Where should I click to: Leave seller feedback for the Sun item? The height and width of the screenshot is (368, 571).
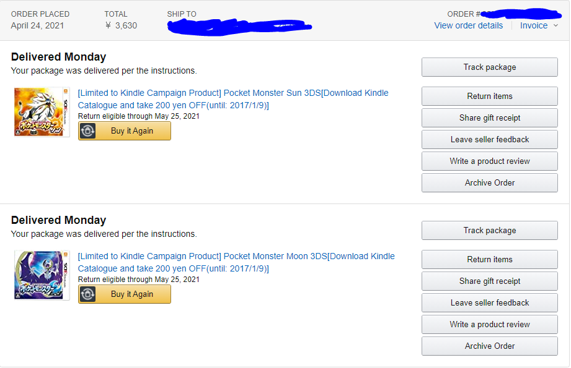tap(489, 140)
